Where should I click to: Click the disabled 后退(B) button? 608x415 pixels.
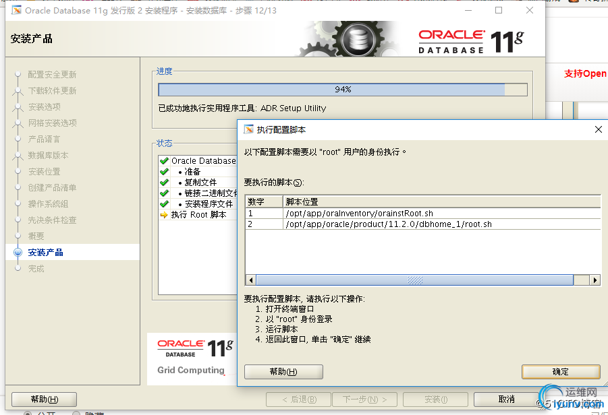[x=298, y=399]
